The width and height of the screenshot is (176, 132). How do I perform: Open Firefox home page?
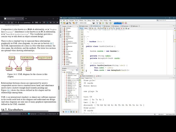pos(12,23)
